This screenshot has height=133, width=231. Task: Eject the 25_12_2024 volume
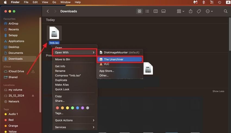(x=33, y=96)
